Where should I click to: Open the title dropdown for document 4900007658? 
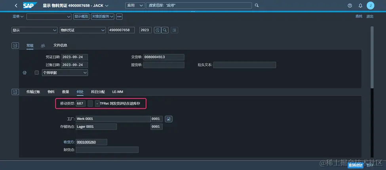coord(106,6)
